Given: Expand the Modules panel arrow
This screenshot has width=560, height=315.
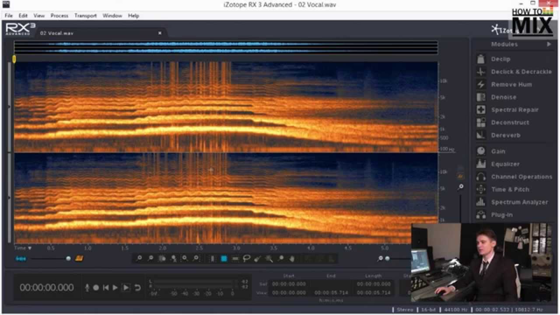Looking at the screenshot, I should [549, 44].
